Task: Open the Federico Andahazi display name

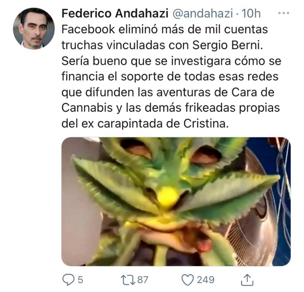Action: click(x=115, y=14)
